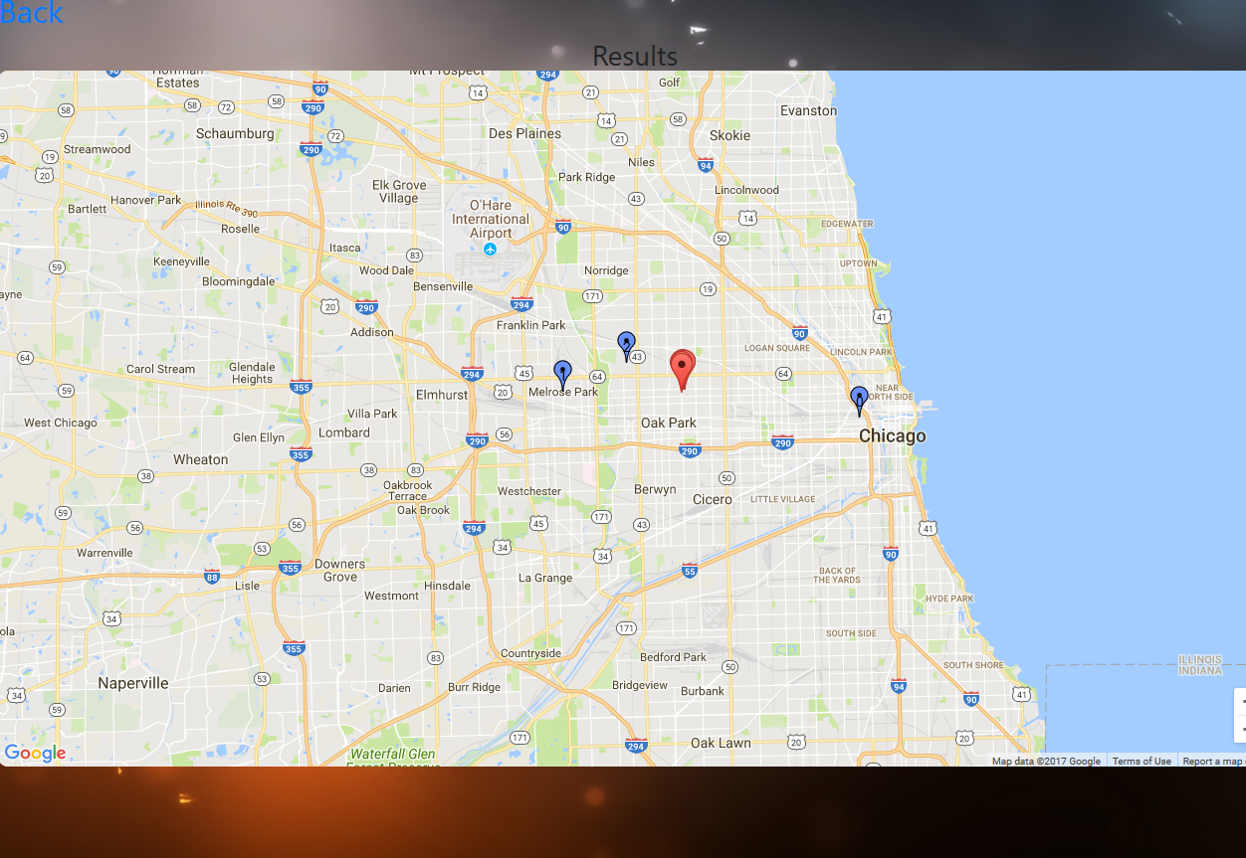Open the Terms of Use link
This screenshot has width=1246, height=858.
(x=1142, y=761)
